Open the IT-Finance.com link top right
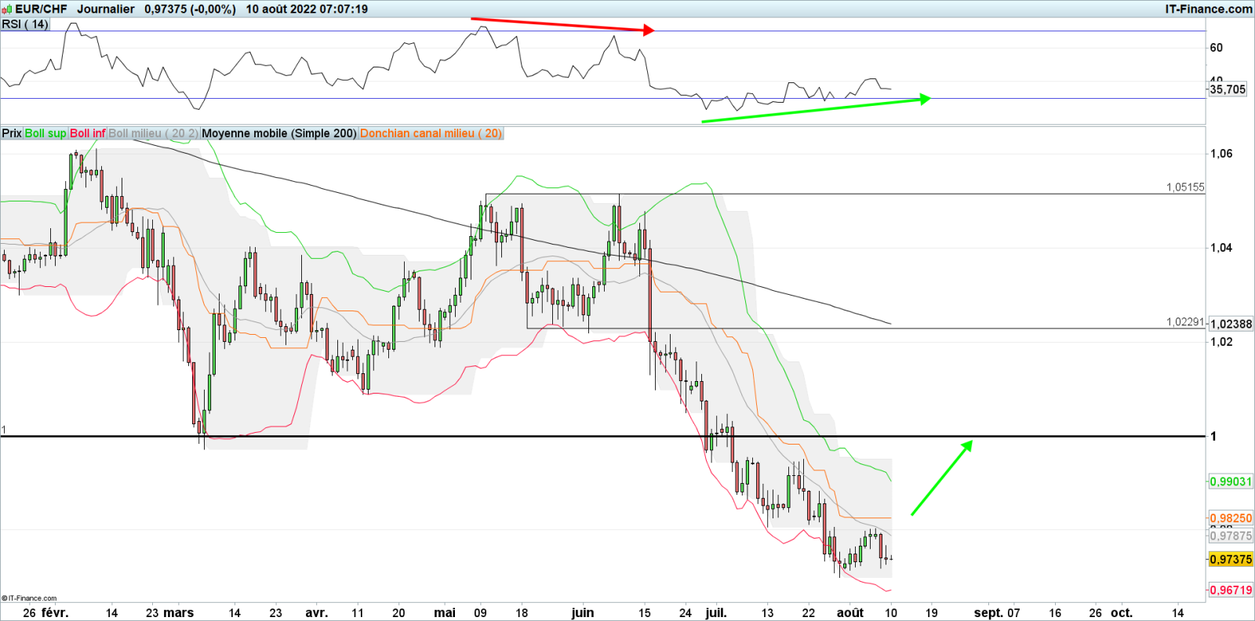 point(1208,9)
